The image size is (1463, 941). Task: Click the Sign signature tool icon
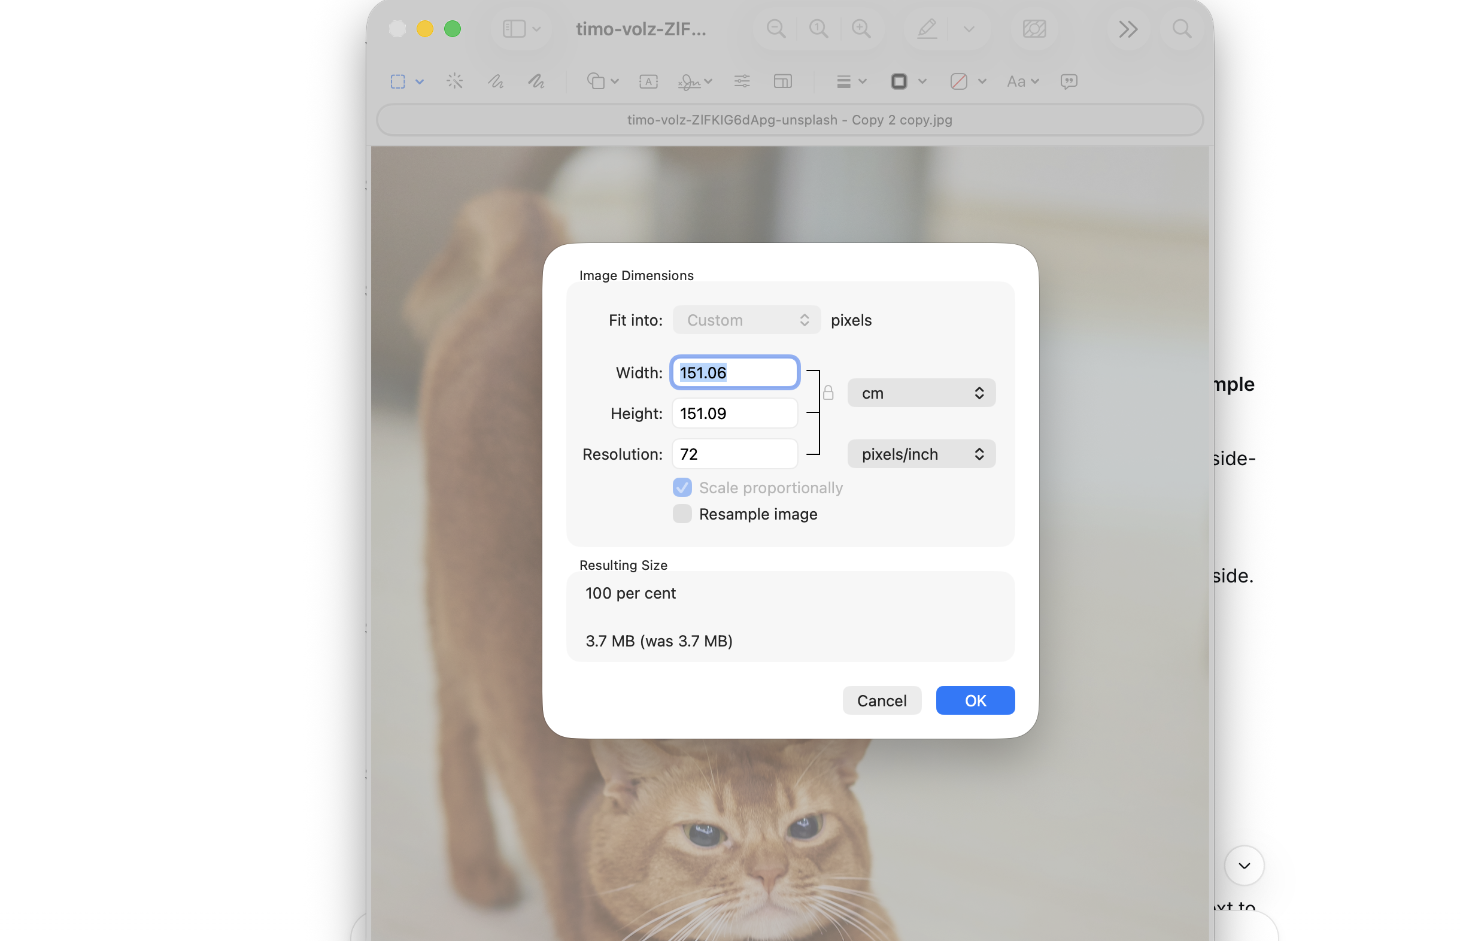[x=689, y=81]
